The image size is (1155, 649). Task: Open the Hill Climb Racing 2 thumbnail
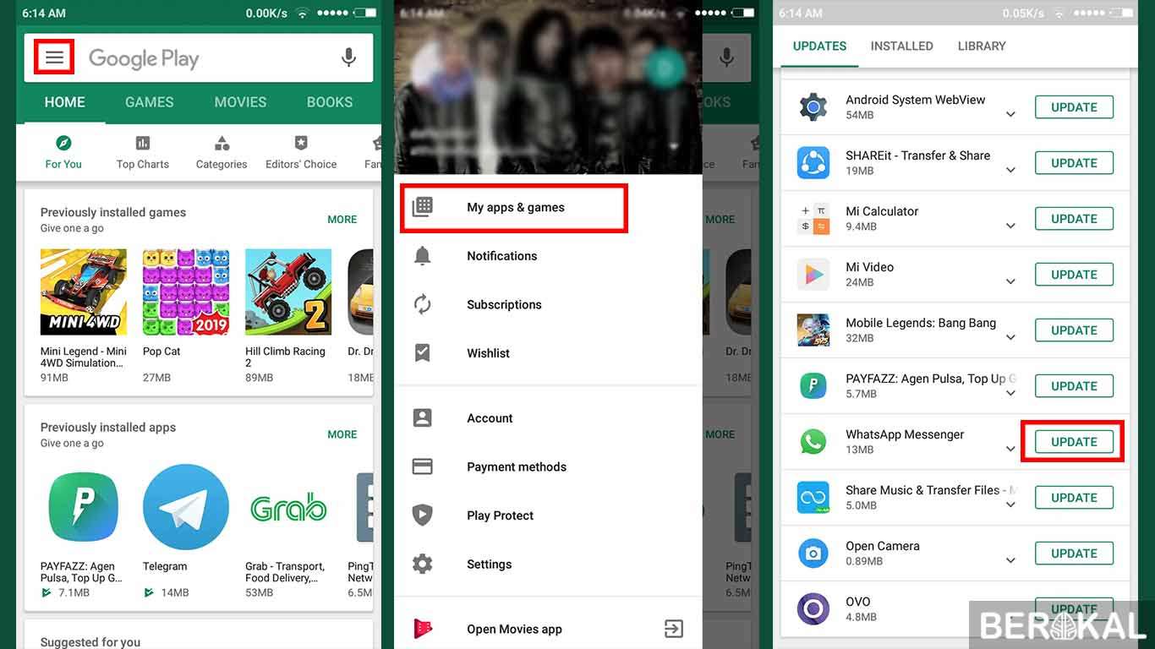pyautogui.click(x=288, y=292)
